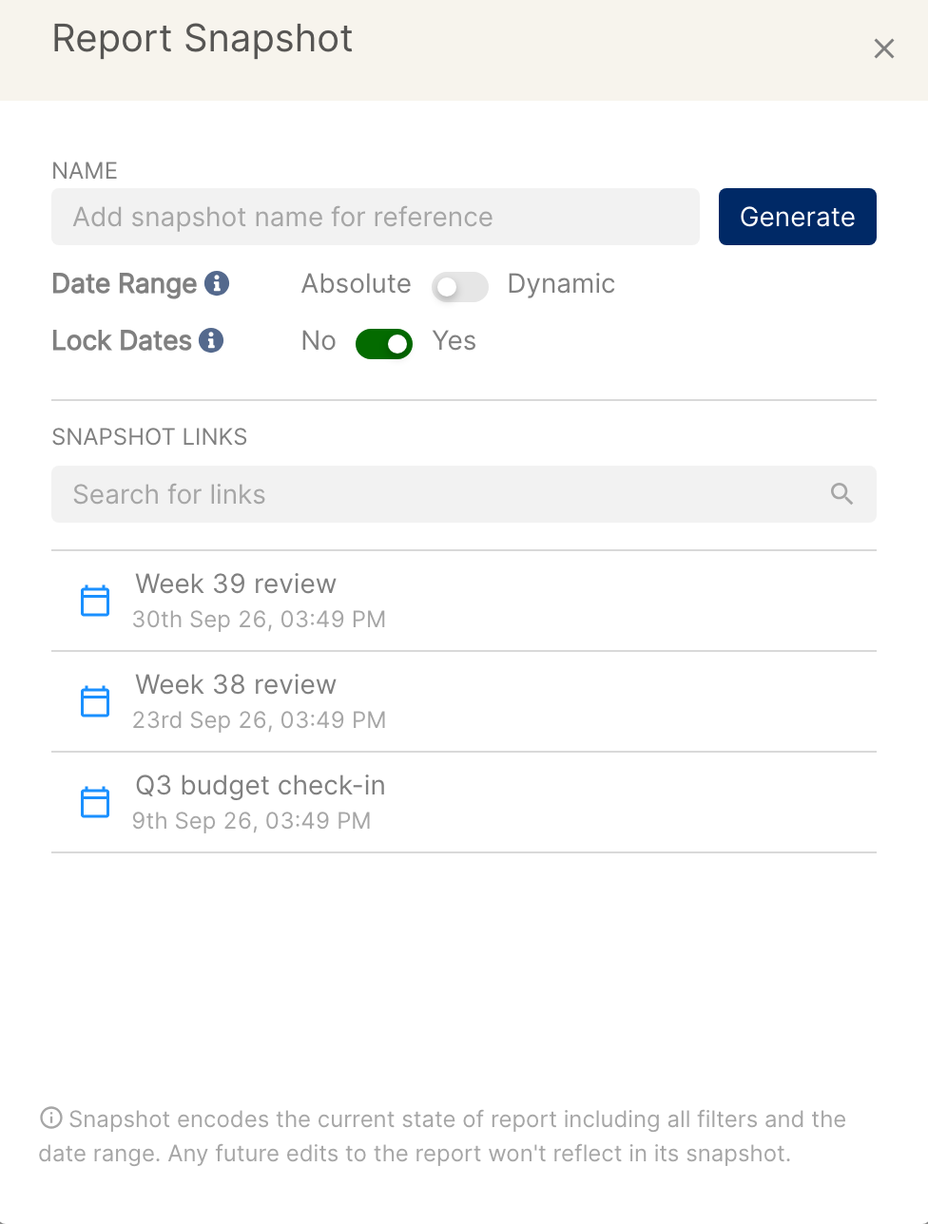Click calendar icon beside Week 38 review

pos(95,701)
